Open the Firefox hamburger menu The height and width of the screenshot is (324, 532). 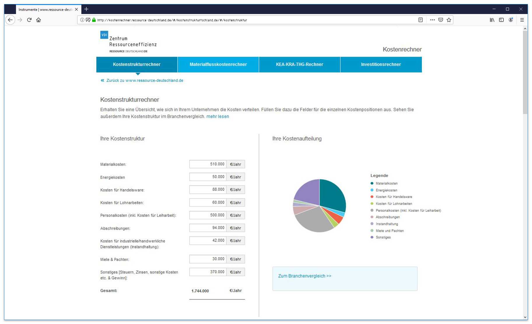(522, 20)
